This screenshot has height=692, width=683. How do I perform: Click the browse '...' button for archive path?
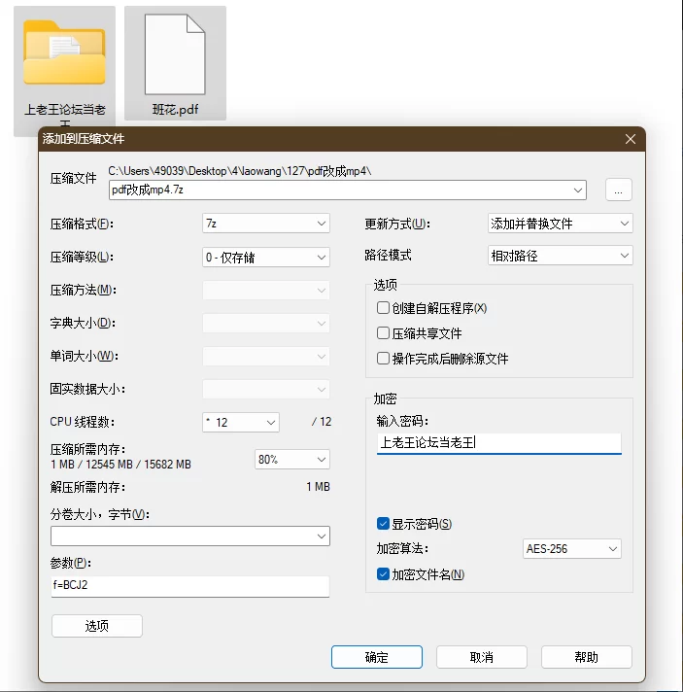point(618,190)
